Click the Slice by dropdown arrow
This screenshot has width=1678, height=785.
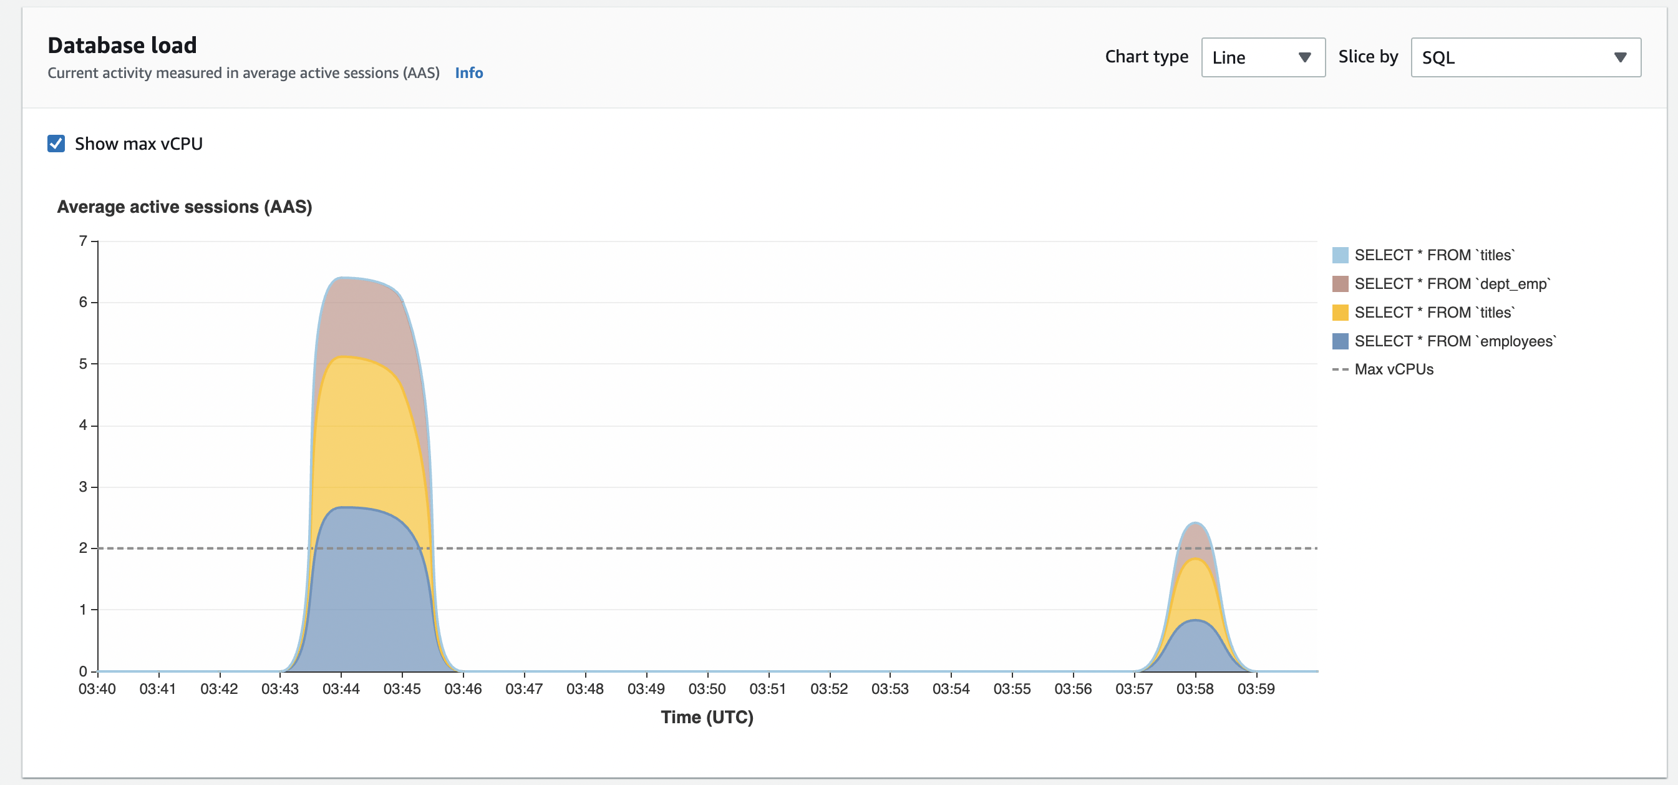1620,57
